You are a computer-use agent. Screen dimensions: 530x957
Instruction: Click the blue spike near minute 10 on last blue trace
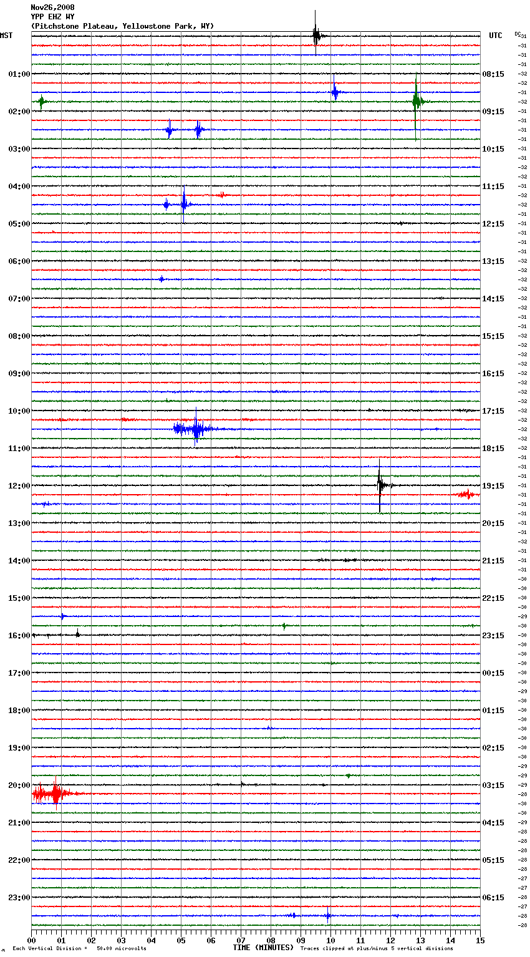(x=327, y=916)
